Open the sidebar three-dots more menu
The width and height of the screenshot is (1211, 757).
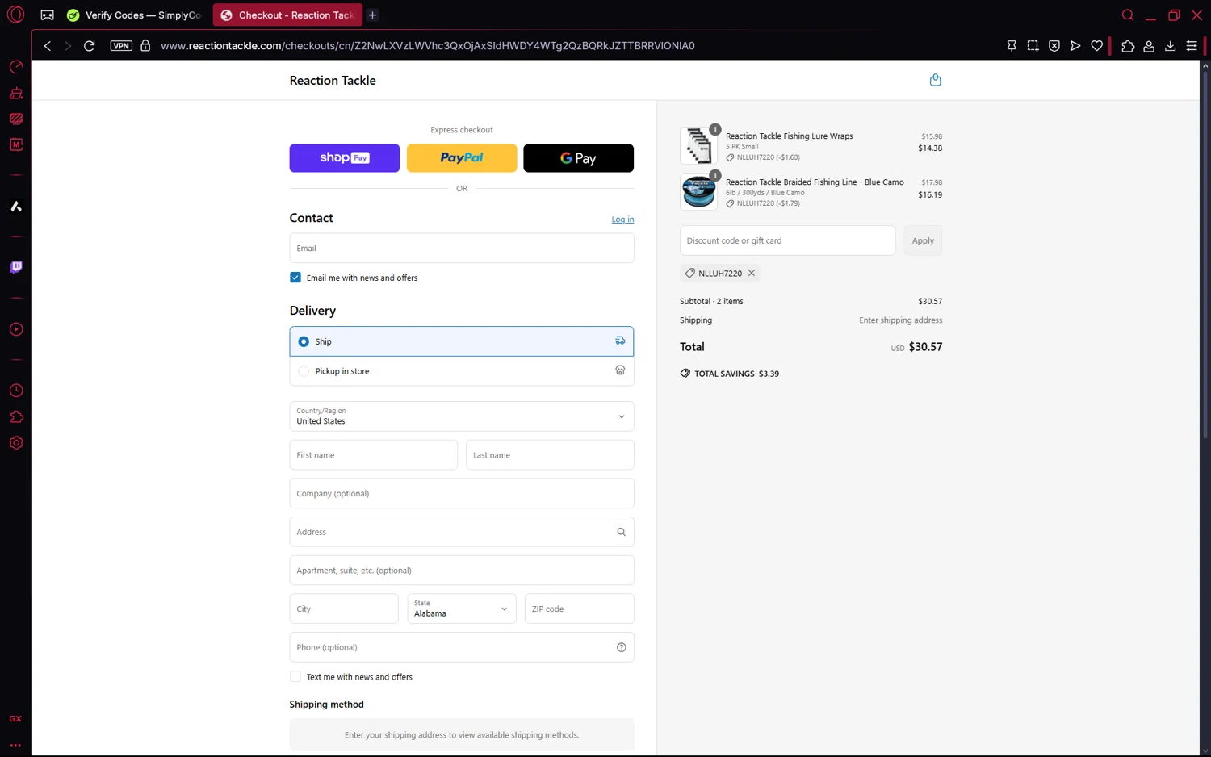(15, 746)
